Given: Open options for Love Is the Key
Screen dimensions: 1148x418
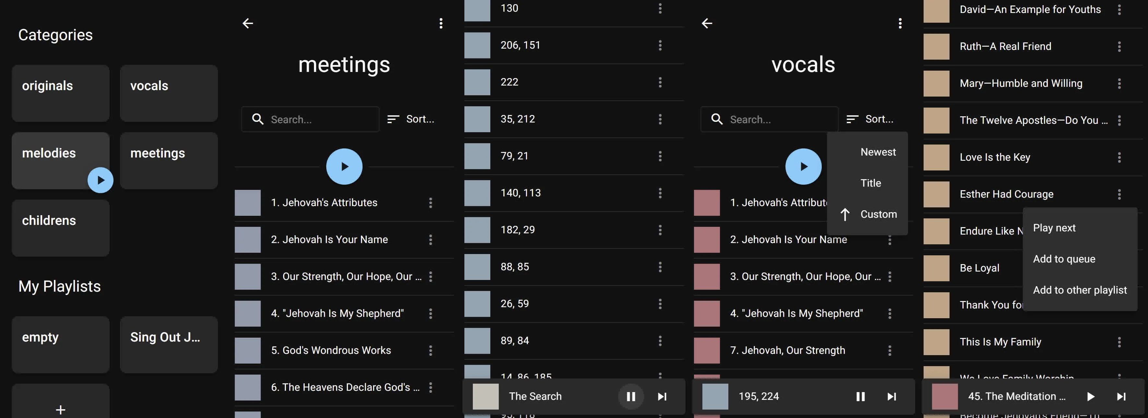Looking at the screenshot, I should click(1119, 157).
